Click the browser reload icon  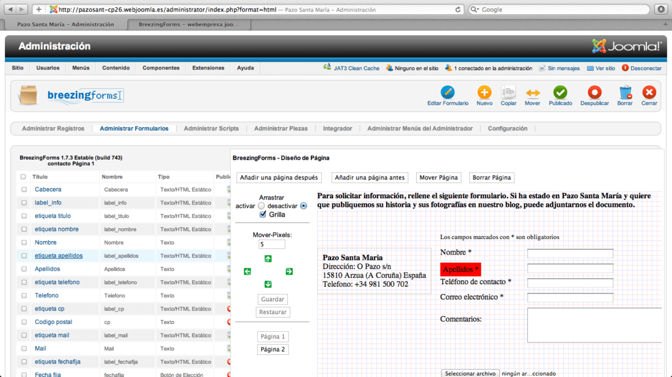458,9
